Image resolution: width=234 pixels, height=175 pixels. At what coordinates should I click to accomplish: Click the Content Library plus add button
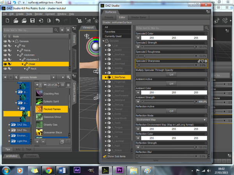coord(37,142)
